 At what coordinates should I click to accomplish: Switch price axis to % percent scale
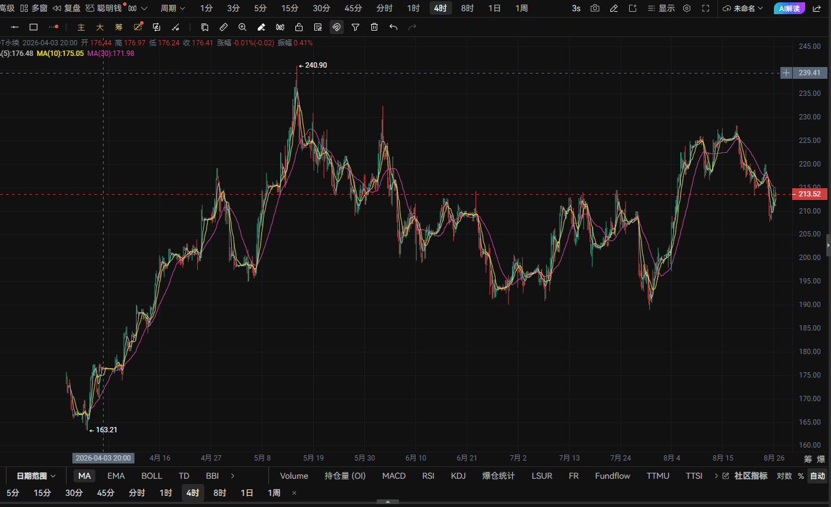pyautogui.click(x=801, y=476)
